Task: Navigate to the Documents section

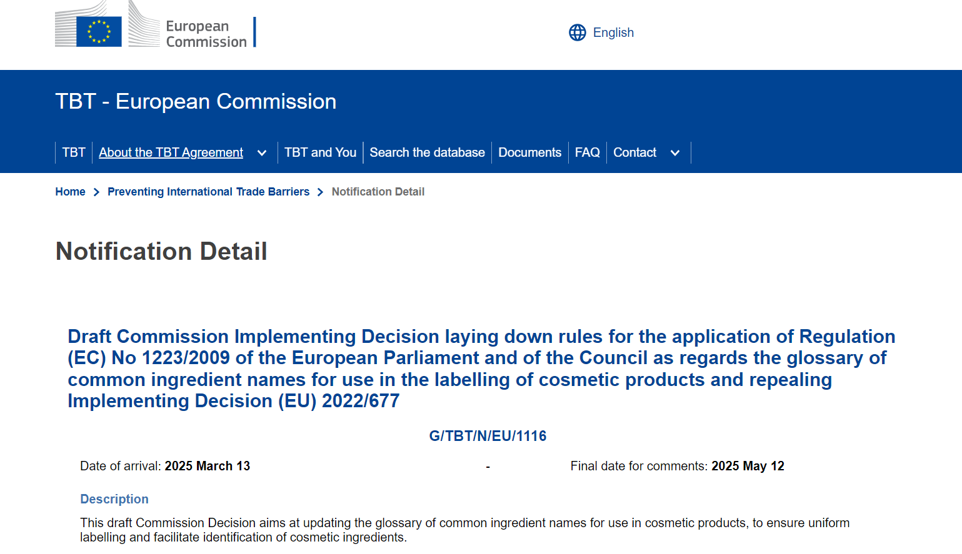Action: click(x=529, y=152)
